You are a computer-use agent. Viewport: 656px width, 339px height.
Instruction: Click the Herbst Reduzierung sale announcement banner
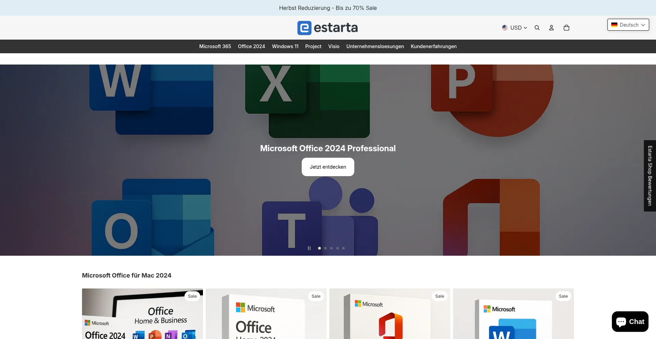(328, 8)
